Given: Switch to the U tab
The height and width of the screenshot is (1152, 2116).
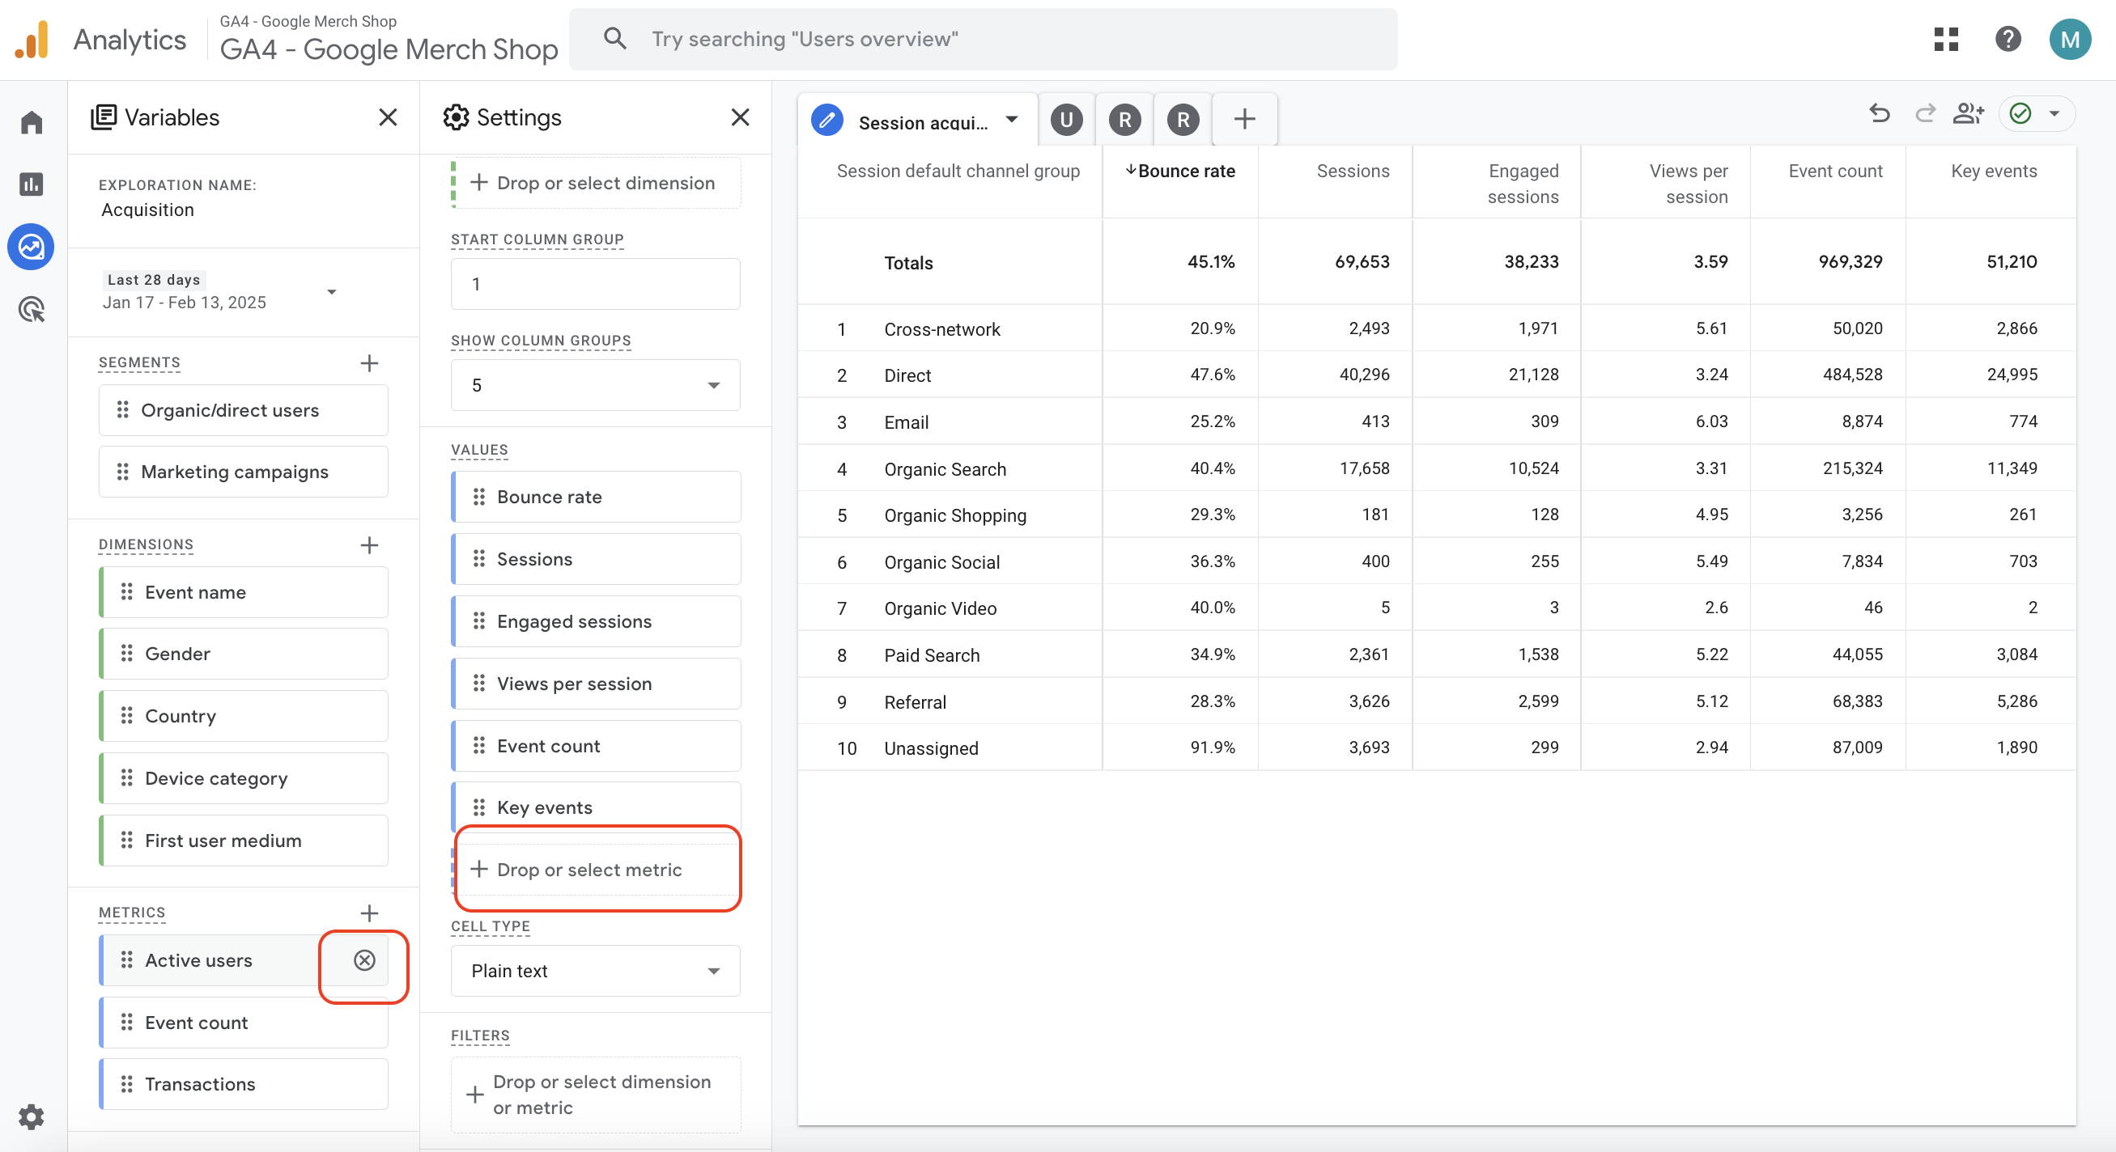Looking at the screenshot, I should (1066, 120).
